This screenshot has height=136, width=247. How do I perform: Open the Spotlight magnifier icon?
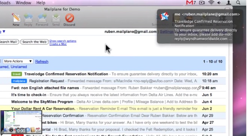[x=238, y=3]
